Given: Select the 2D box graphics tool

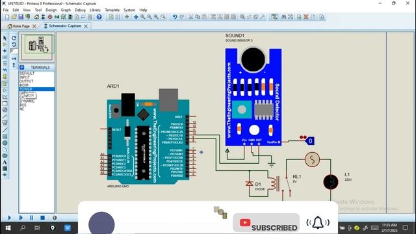Looking at the screenshot, I should [5, 136].
